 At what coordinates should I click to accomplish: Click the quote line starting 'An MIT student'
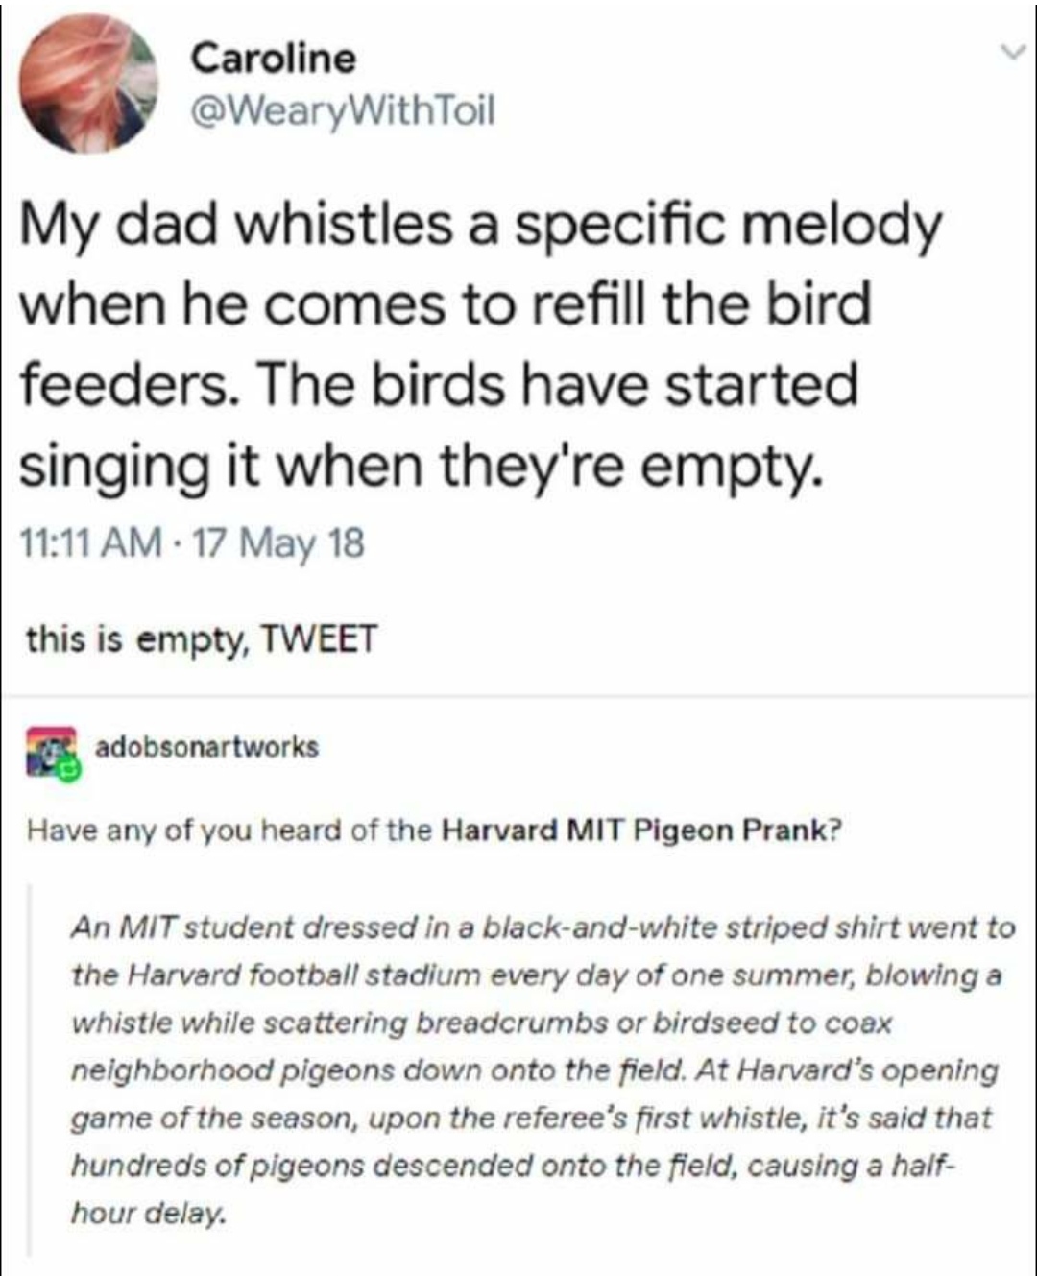[x=543, y=927]
